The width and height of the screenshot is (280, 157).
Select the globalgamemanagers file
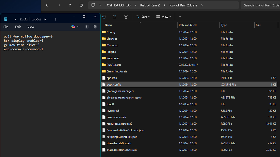[x=189, y=91]
